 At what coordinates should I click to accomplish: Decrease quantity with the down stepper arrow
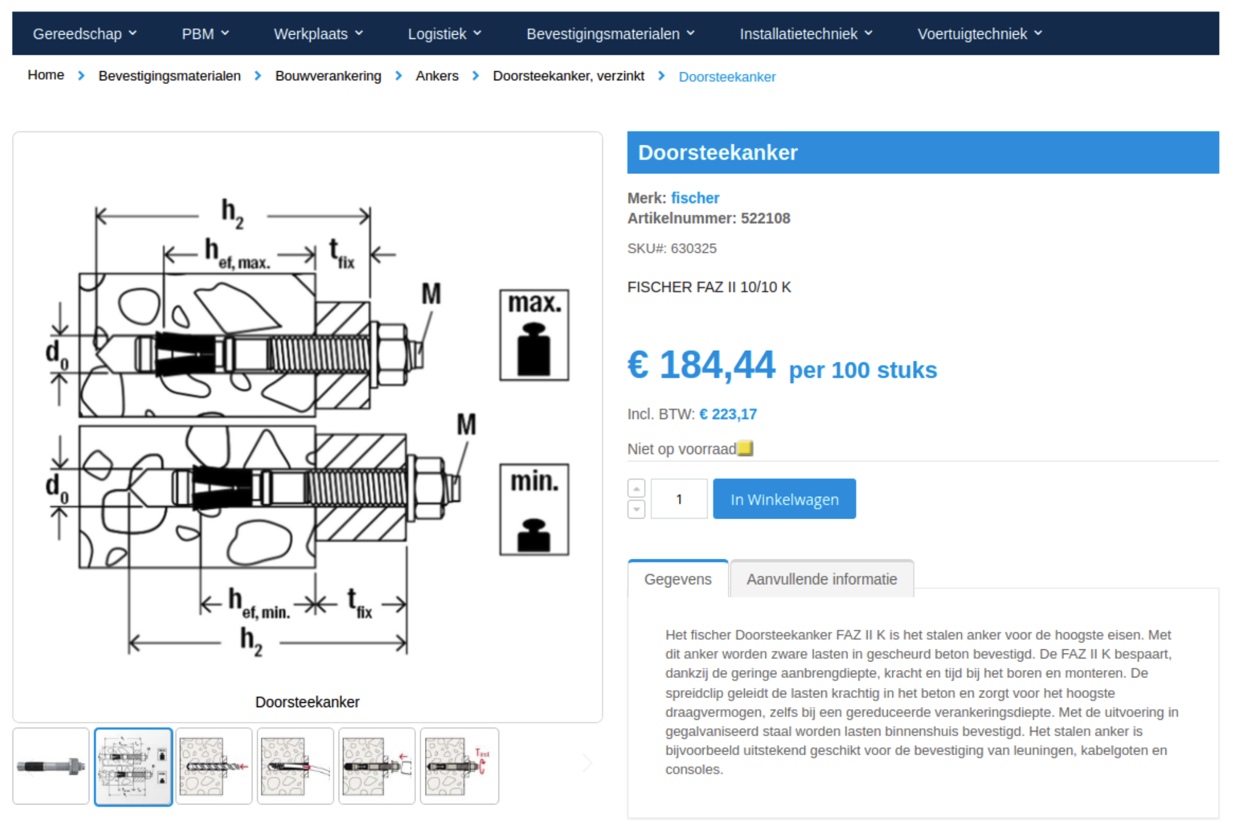pos(636,509)
